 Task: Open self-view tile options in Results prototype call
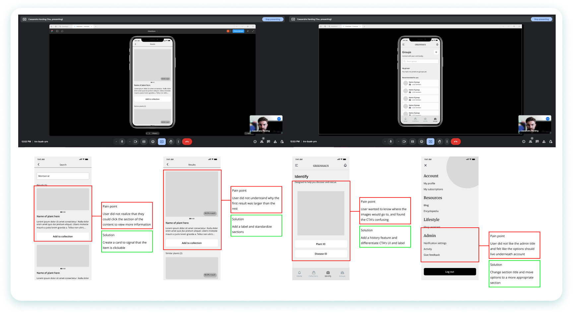[279, 119]
